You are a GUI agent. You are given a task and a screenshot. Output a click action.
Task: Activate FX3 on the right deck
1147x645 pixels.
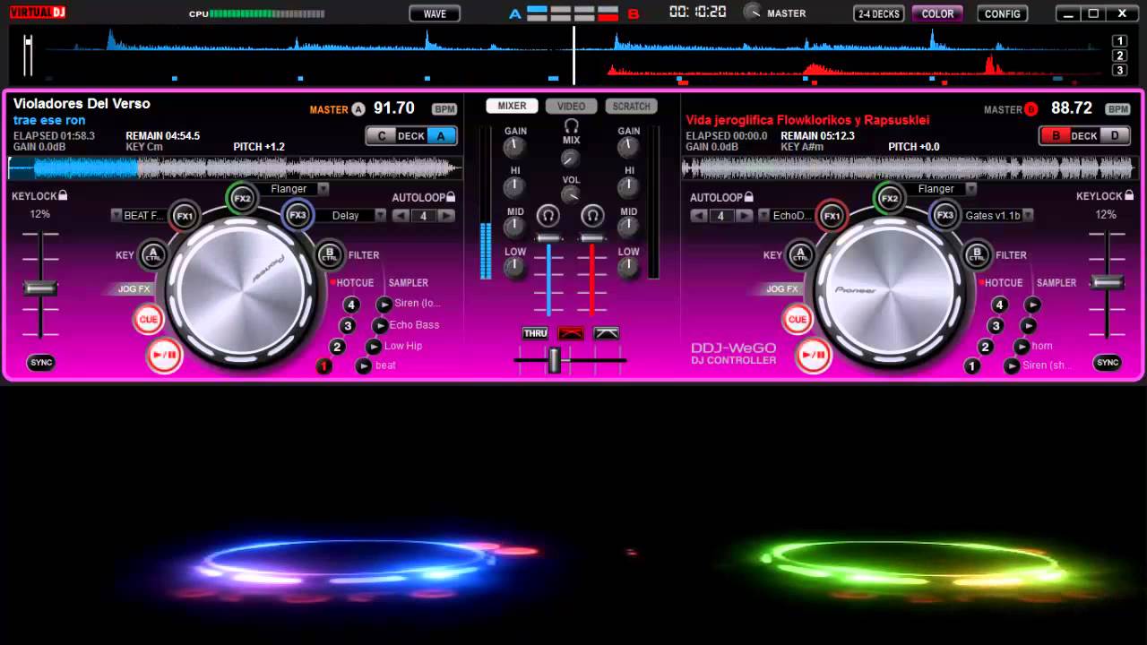pyautogui.click(x=945, y=215)
